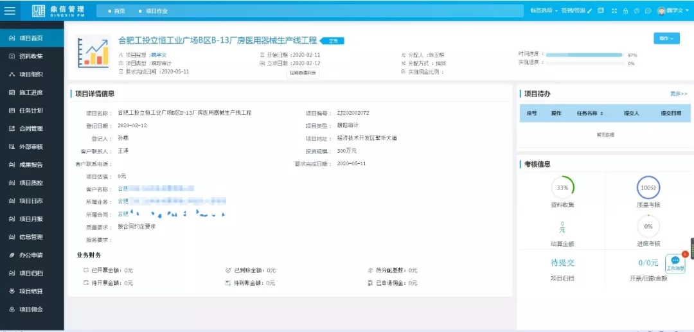Screen dimensions: 694x332
Task: Click the 项目归档 sidebar icon
Action: coord(12,273)
